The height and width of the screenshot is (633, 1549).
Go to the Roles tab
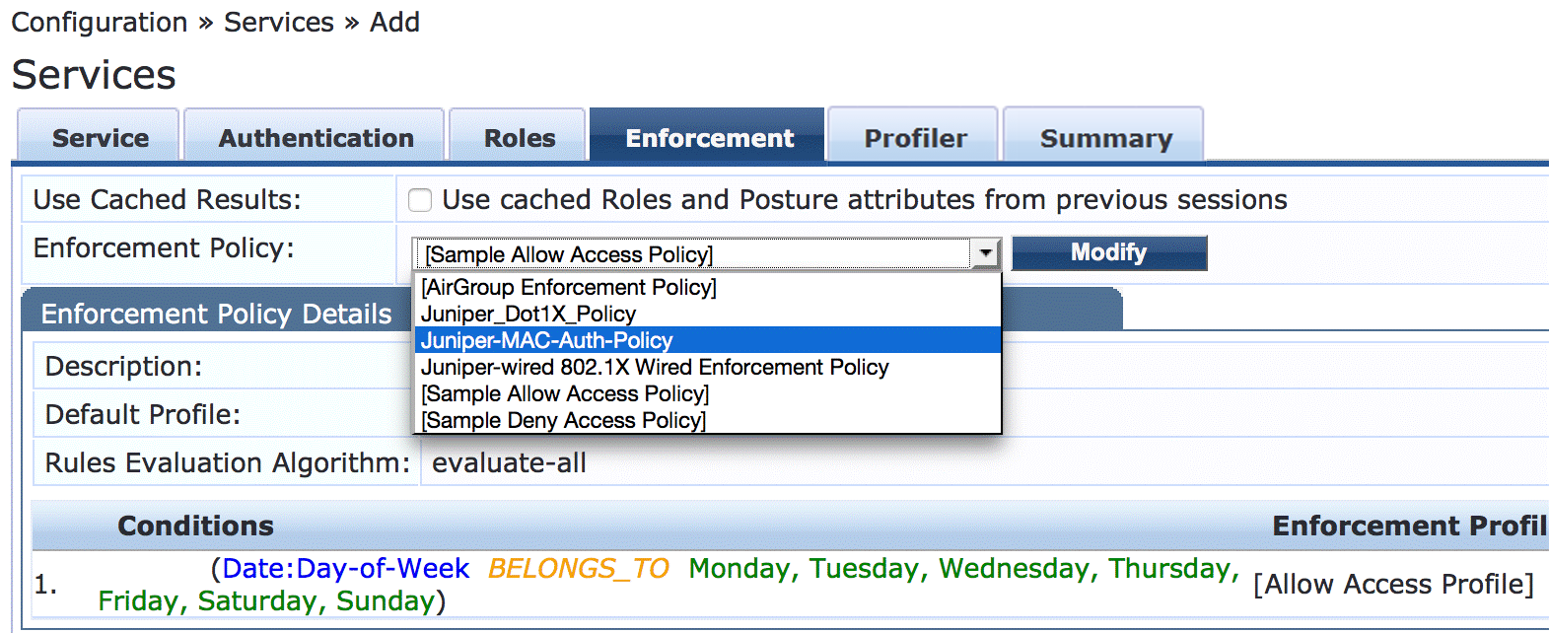(519, 138)
